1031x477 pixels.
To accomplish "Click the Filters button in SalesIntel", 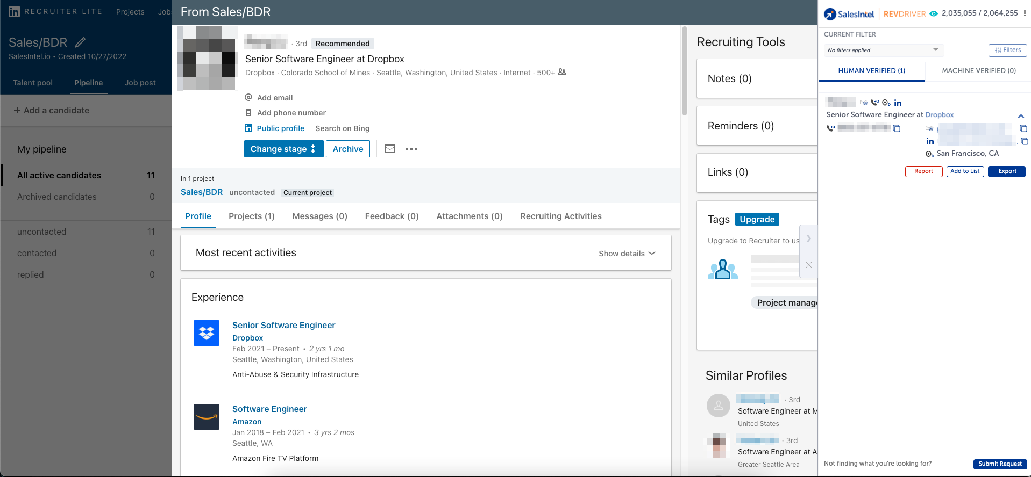I will [1007, 50].
